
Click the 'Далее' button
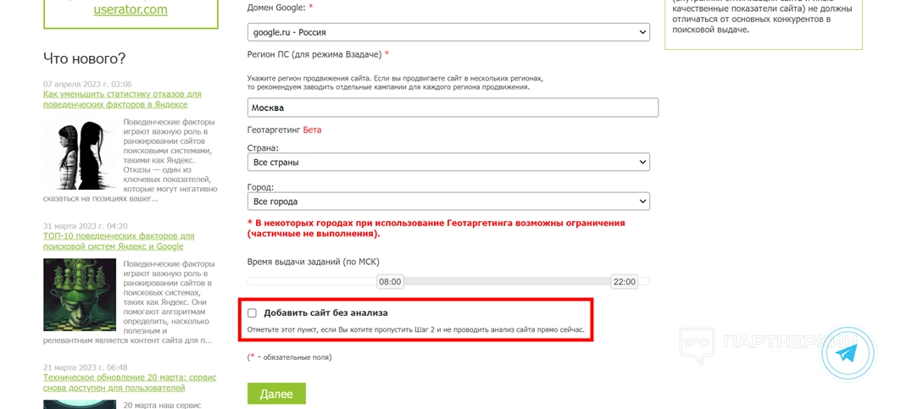pos(276,394)
